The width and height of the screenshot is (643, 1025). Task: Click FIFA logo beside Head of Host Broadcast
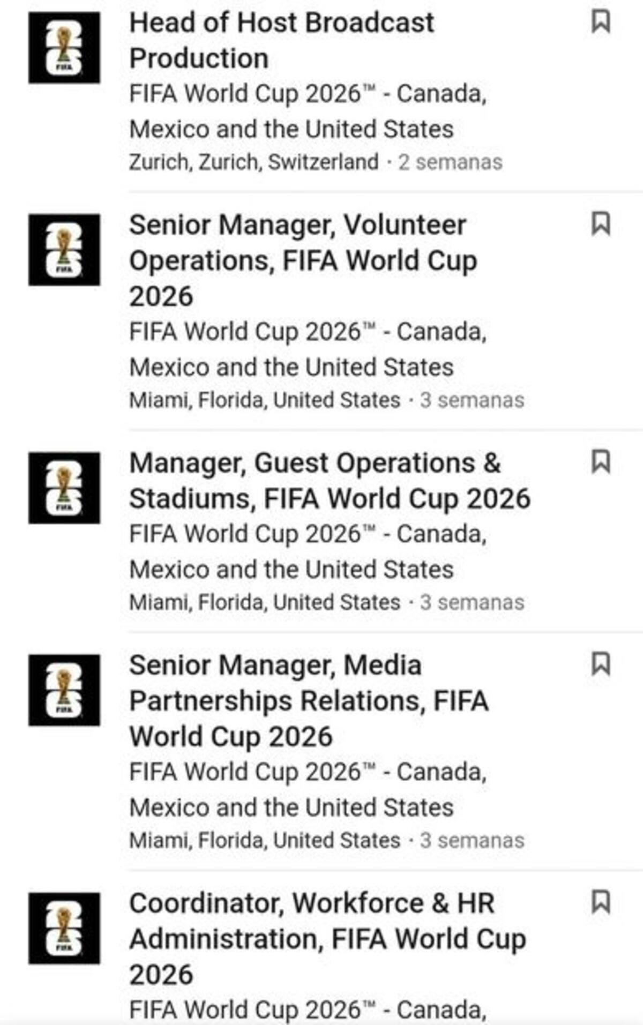coord(64,48)
